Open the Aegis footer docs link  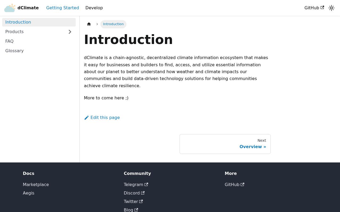pyautogui.click(x=29, y=193)
